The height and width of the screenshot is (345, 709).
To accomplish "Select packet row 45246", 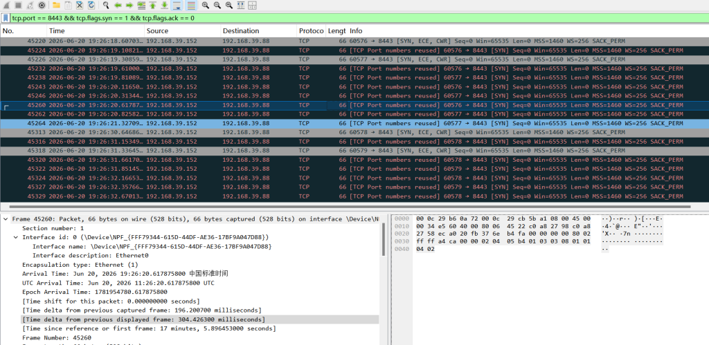I will coord(354,95).
